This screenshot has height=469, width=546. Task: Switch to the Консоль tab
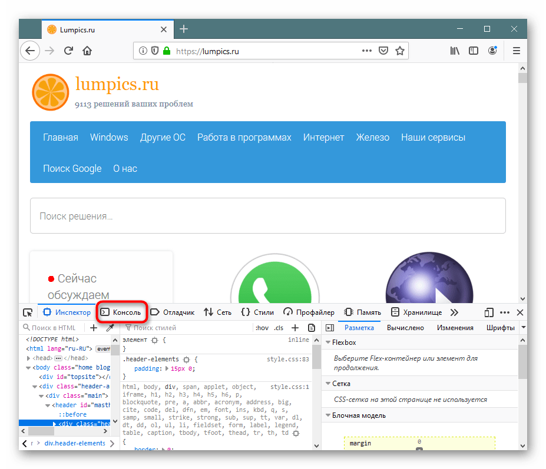coord(121,312)
